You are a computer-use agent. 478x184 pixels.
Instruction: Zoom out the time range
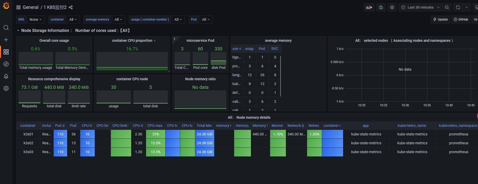[x=447, y=7]
